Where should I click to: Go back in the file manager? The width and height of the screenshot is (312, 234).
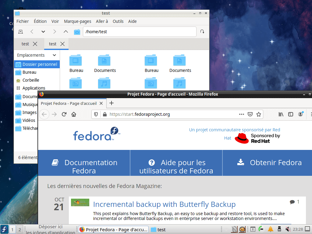(32, 32)
